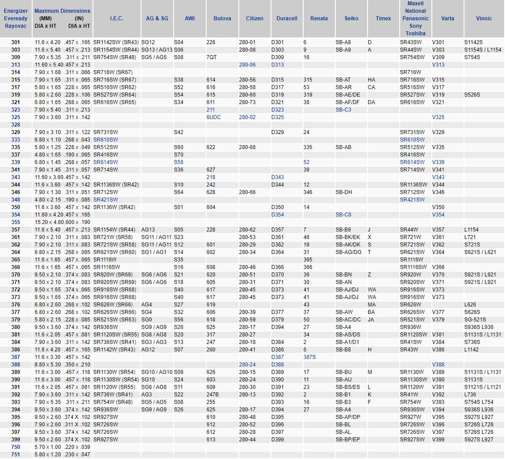Screen dimensions: 505x459
Task: Open battery model 751 link
Action: point(15,455)
